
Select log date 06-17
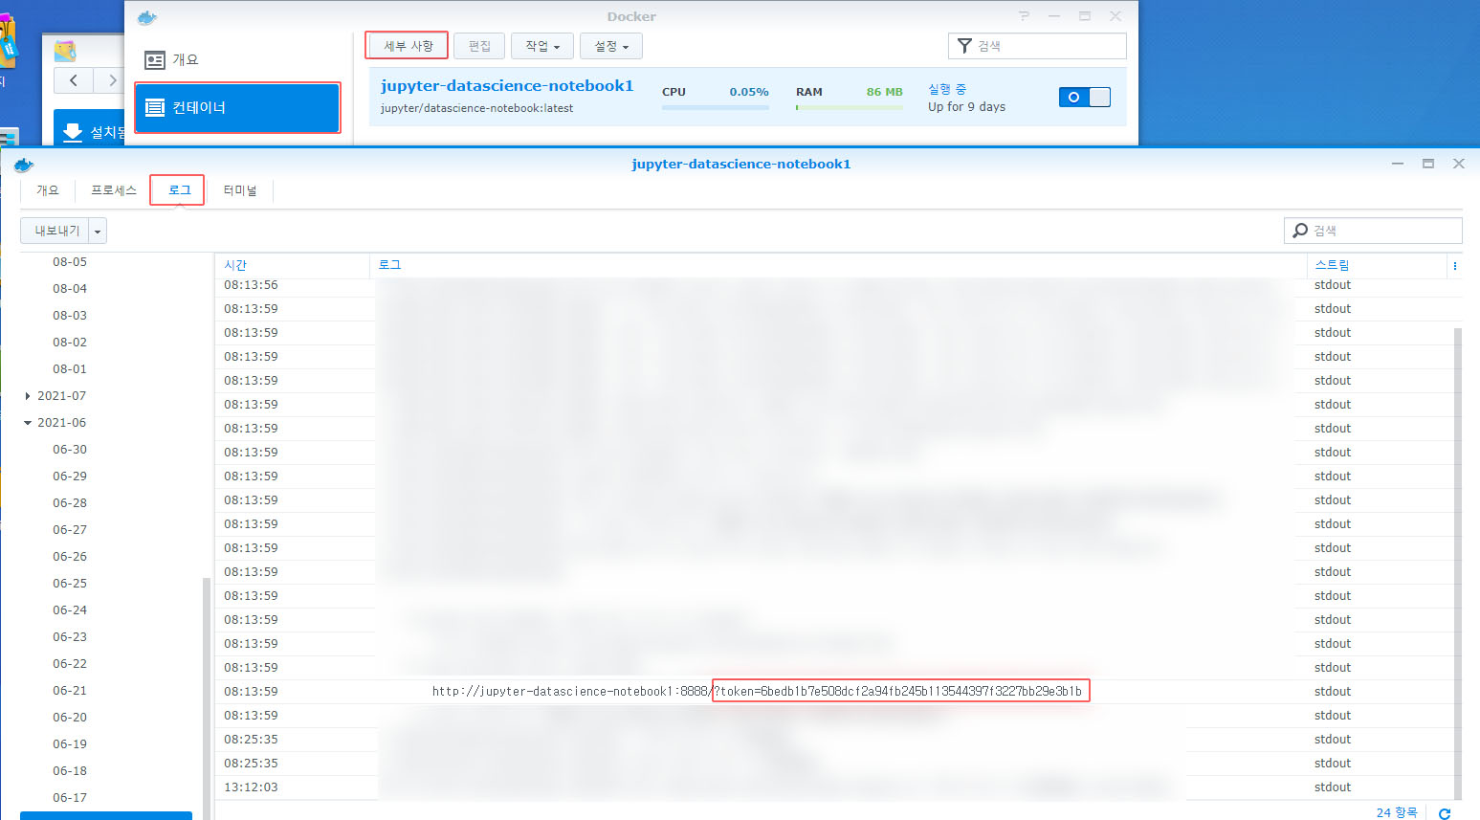coord(70,798)
